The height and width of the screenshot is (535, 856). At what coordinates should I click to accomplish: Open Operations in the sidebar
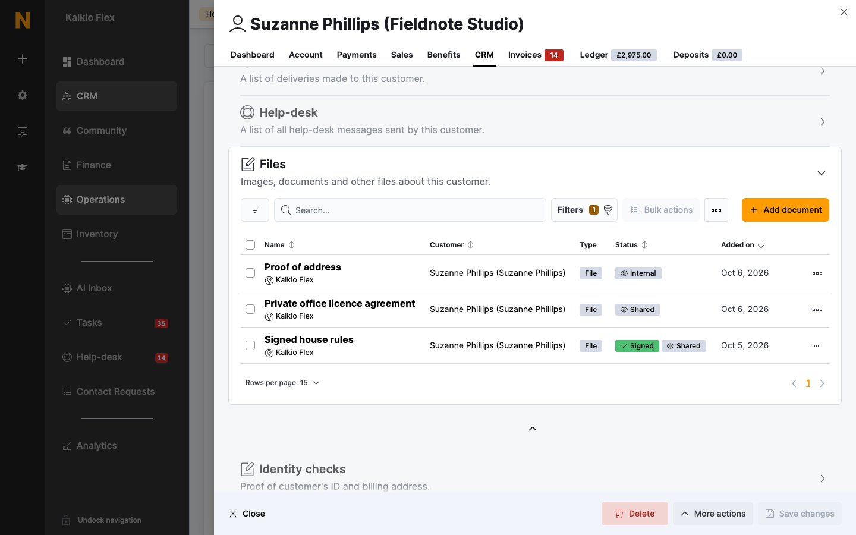coord(117,200)
